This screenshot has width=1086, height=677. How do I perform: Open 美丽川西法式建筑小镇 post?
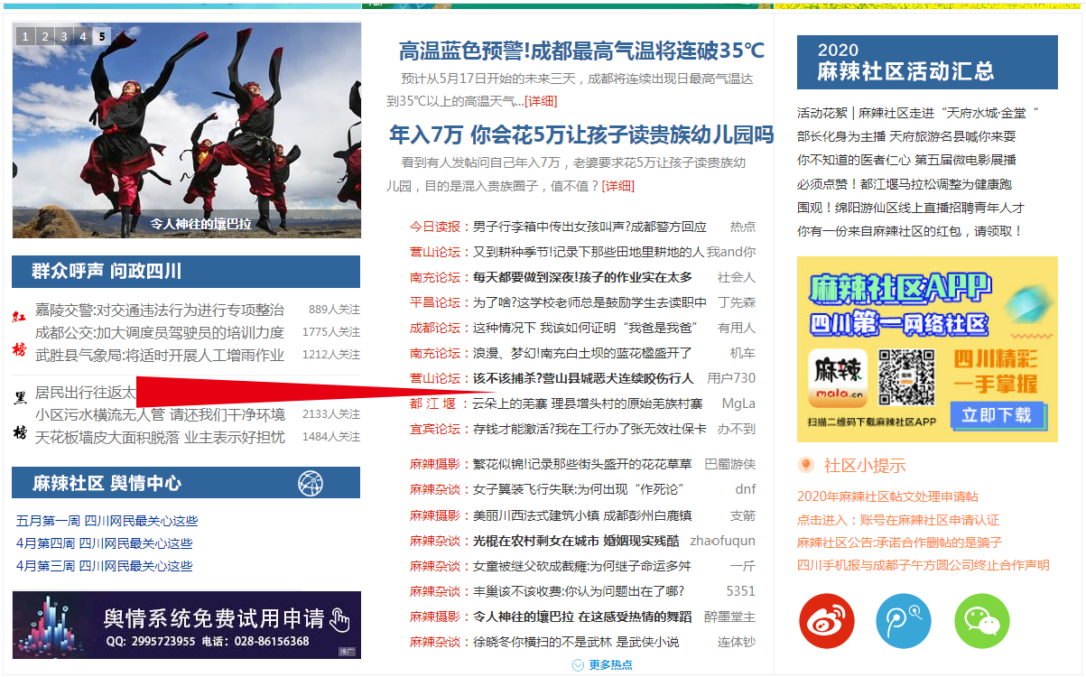(582, 515)
